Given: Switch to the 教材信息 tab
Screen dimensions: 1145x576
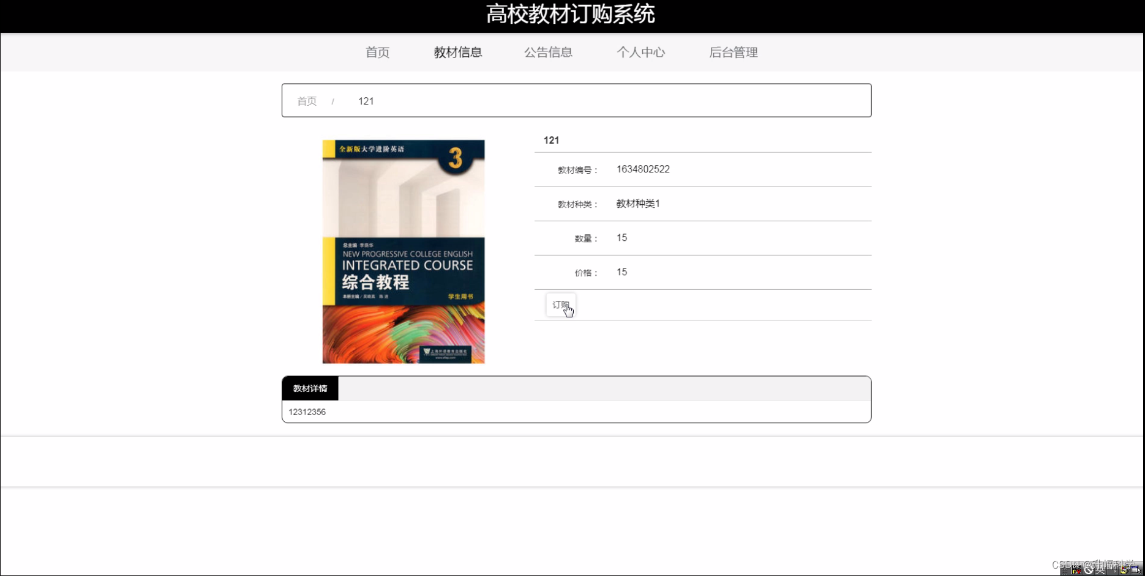Looking at the screenshot, I should (x=457, y=53).
